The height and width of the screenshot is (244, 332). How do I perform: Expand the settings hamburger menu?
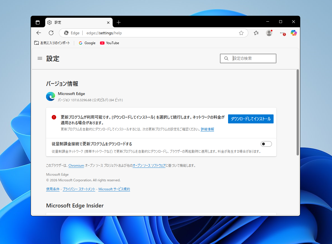coord(40,58)
